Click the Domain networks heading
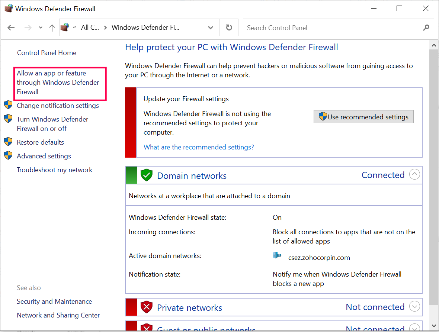 [x=192, y=175]
